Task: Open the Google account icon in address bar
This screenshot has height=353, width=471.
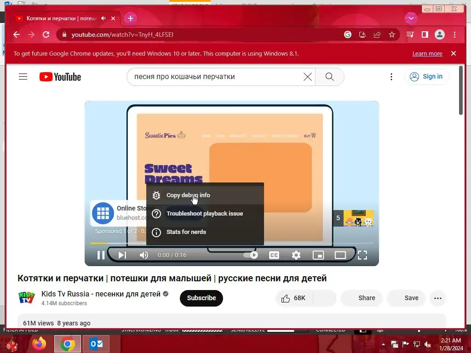Action: point(348,34)
